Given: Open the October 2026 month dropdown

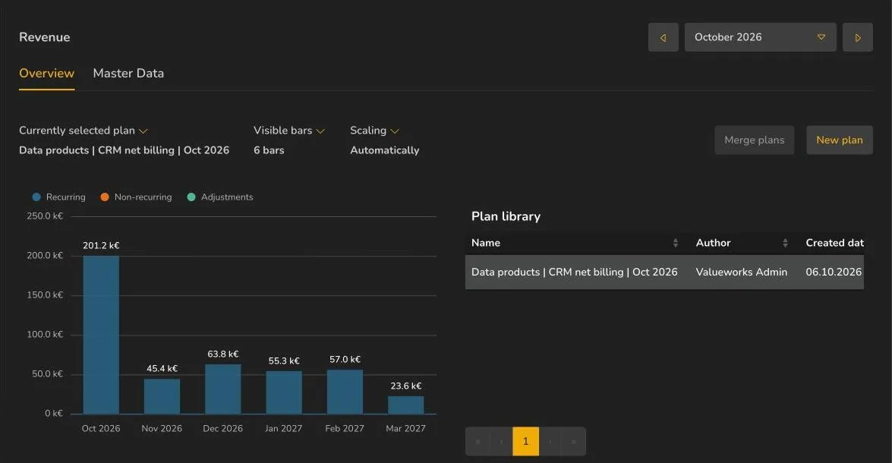Looking at the screenshot, I should [x=760, y=37].
